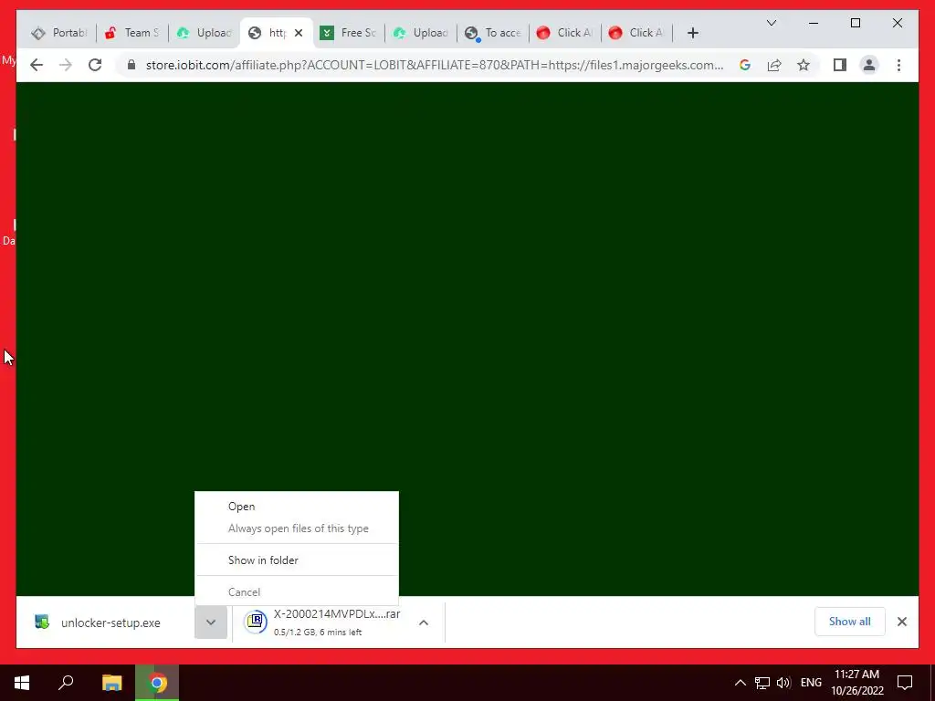This screenshot has width=935, height=701.
Task: Click Show all downloads
Action: coord(849,621)
